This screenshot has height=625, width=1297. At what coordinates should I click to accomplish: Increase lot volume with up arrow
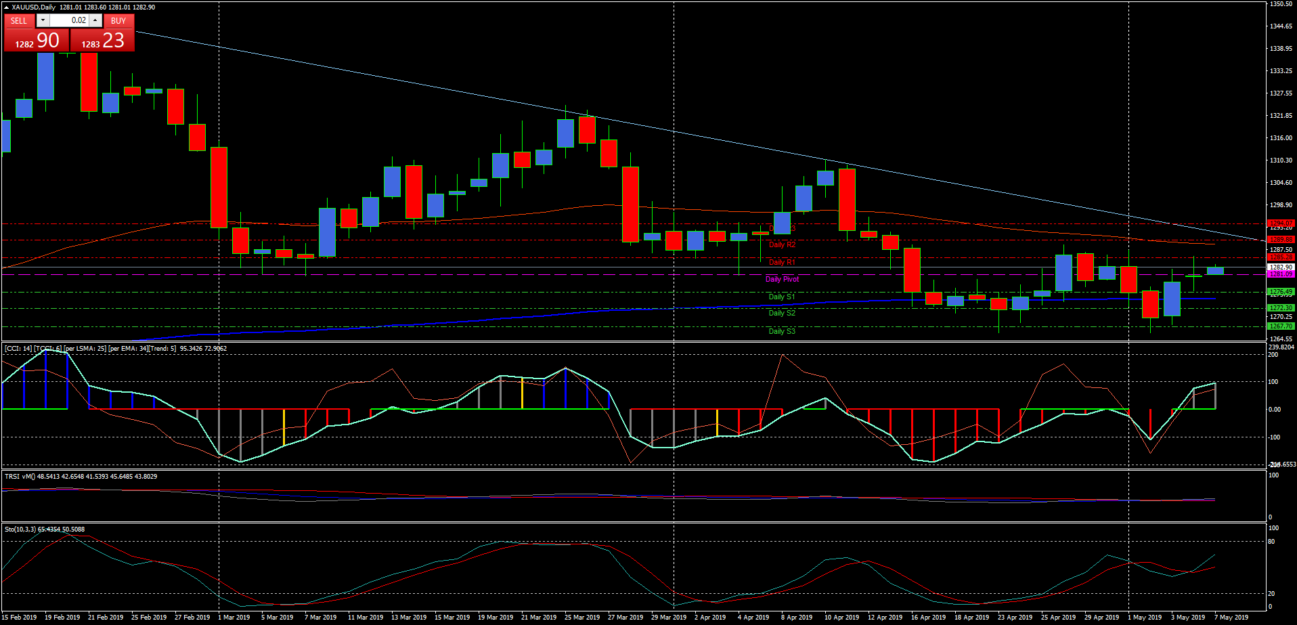tap(95, 20)
